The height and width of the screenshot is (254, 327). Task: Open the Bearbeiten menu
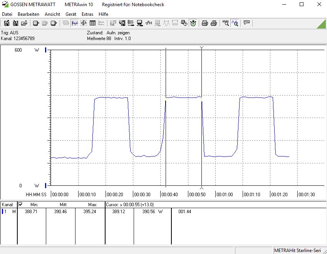pos(29,14)
